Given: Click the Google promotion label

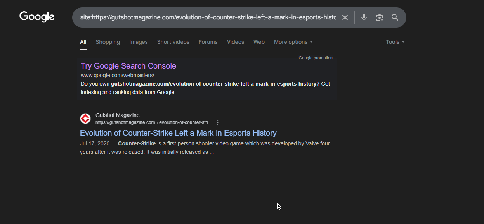Looking at the screenshot, I should [316, 58].
